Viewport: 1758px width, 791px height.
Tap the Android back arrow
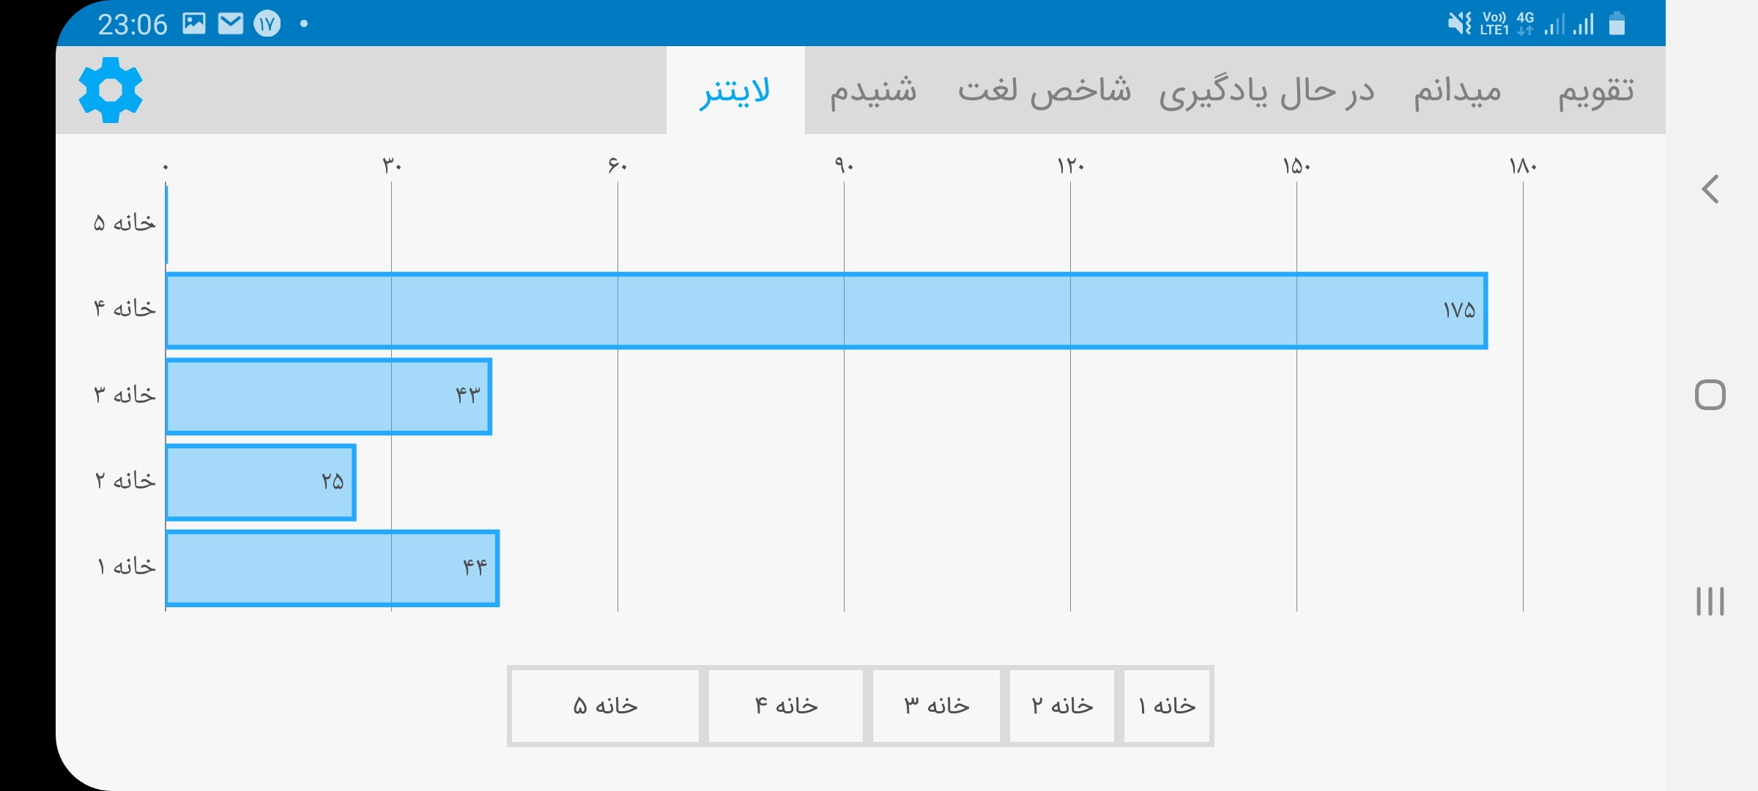[x=1710, y=190]
